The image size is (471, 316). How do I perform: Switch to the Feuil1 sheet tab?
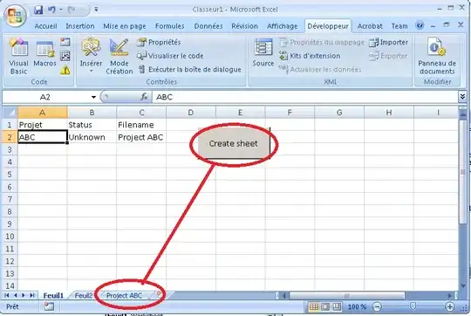click(x=53, y=296)
